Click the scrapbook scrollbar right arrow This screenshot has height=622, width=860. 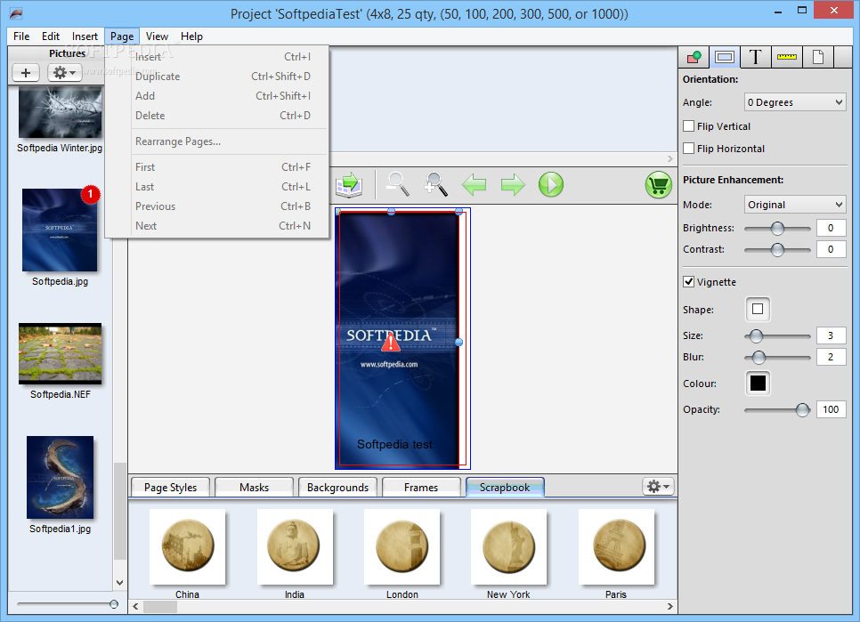(669, 607)
